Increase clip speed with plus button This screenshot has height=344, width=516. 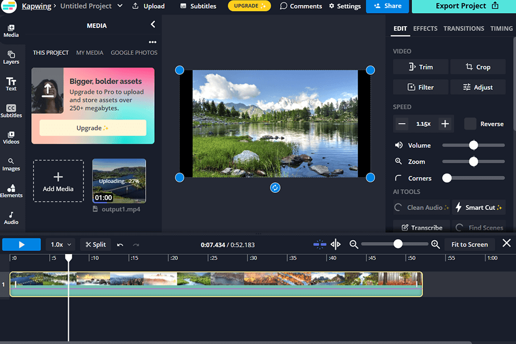point(445,124)
